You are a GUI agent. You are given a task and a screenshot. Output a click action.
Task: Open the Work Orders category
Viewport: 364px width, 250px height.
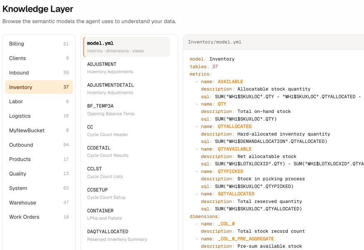pos(39,217)
